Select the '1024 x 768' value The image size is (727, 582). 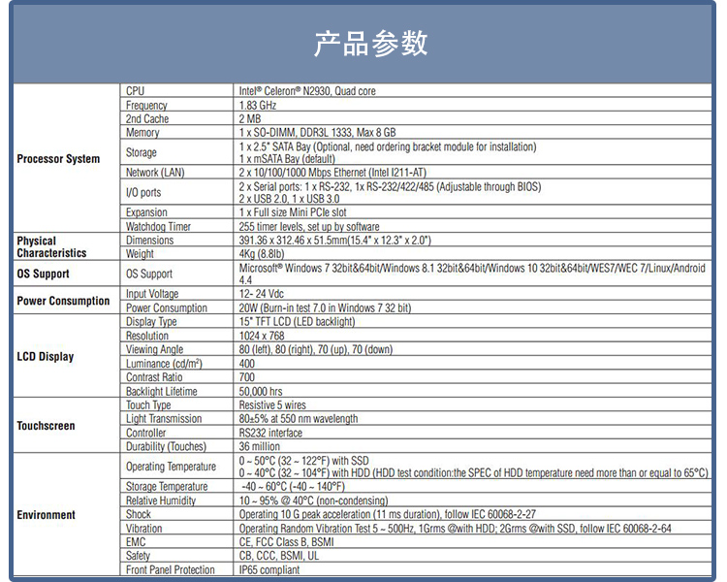[x=262, y=336]
